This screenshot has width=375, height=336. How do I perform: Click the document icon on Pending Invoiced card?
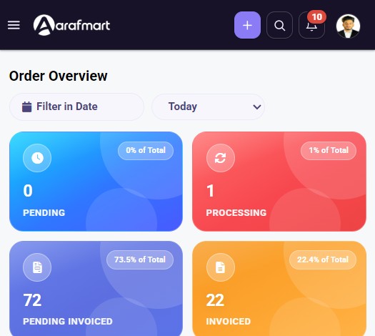click(37, 267)
